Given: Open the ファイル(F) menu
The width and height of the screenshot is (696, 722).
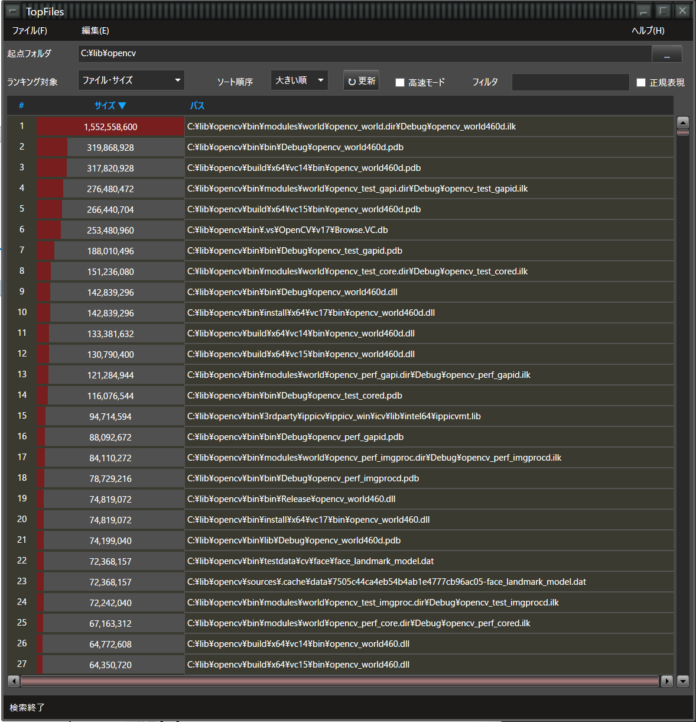Looking at the screenshot, I should point(31,30).
